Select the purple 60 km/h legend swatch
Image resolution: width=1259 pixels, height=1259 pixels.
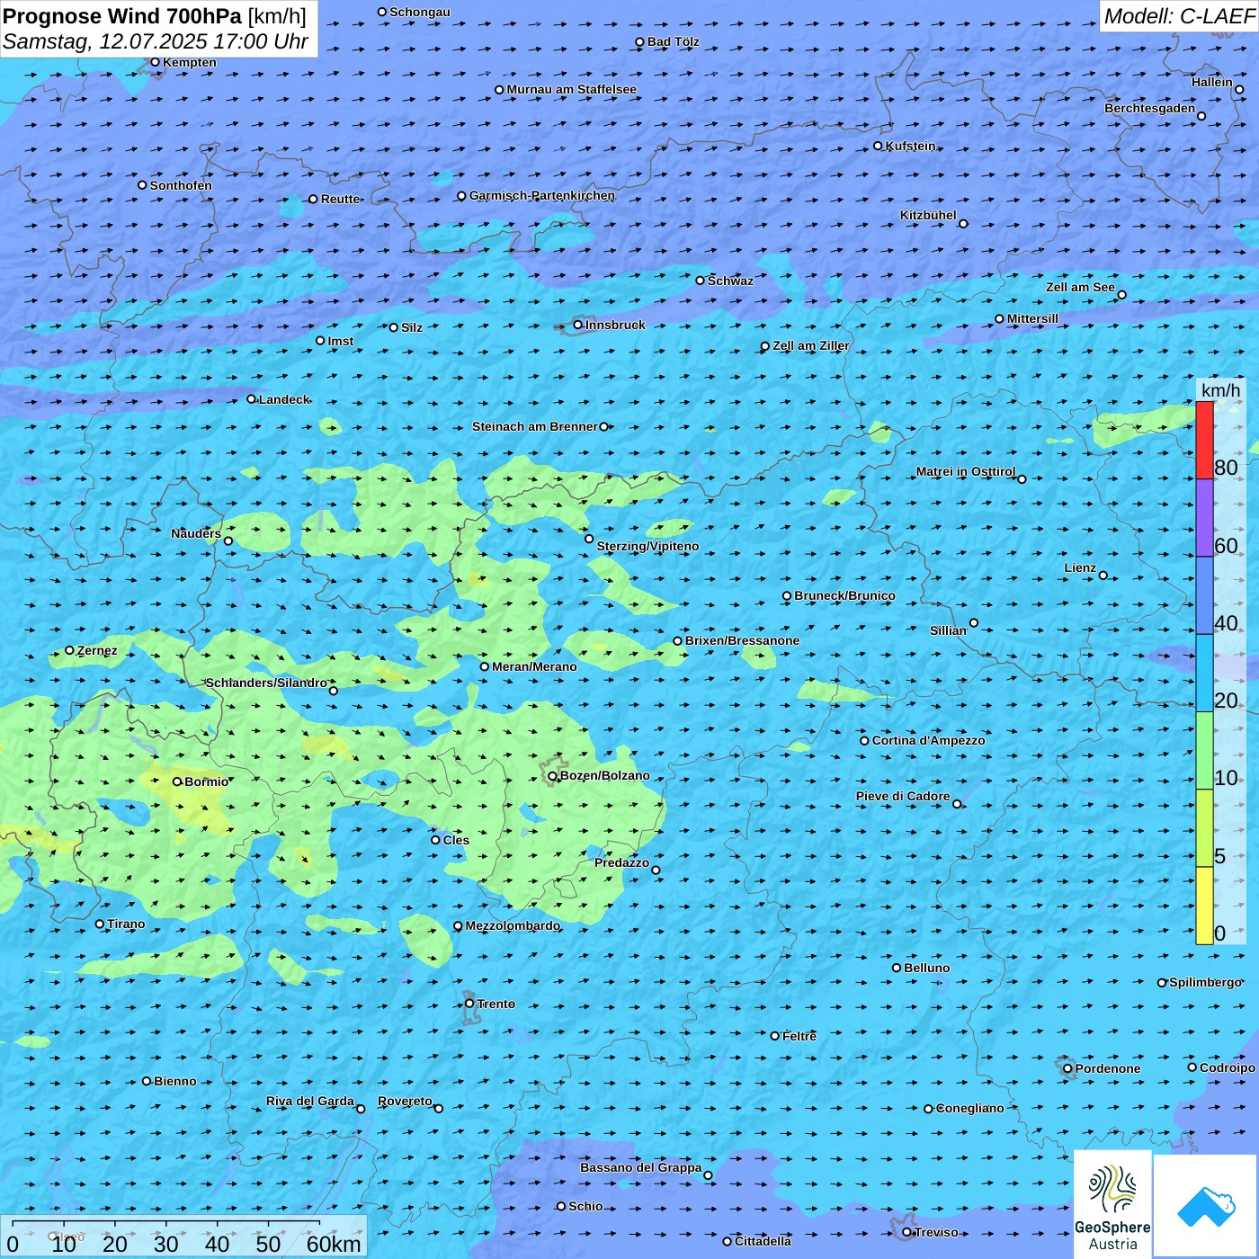point(1205,518)
